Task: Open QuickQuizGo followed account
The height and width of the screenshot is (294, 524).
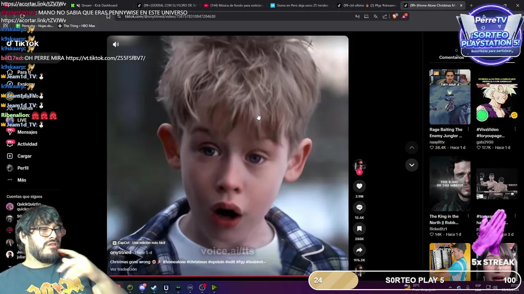Action: pyautogui.click(x=24, y=206)
